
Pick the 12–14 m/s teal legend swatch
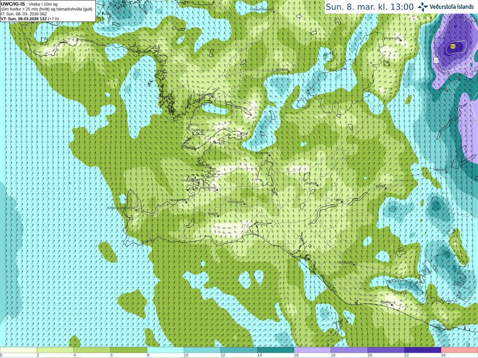239,350
